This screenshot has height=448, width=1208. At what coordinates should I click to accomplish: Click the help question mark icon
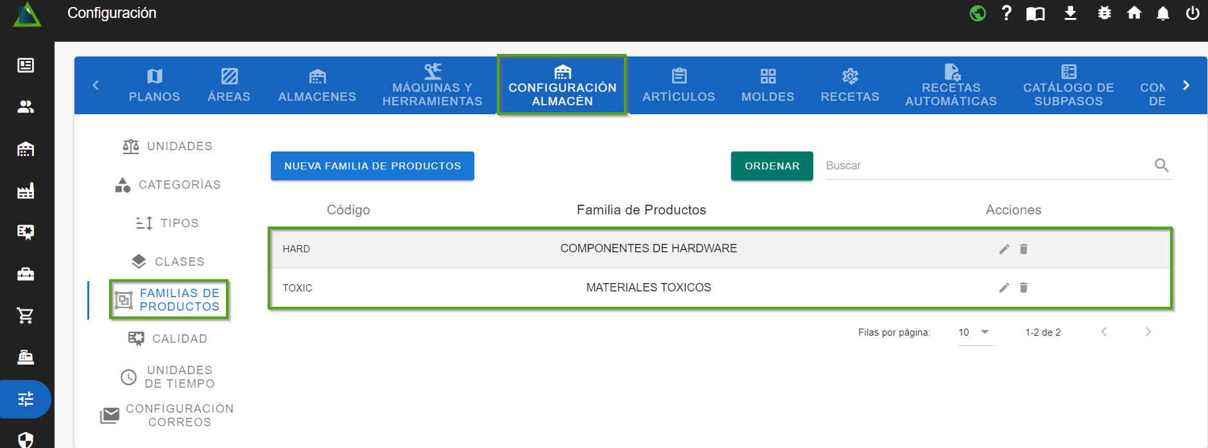tap(1006, 13)
